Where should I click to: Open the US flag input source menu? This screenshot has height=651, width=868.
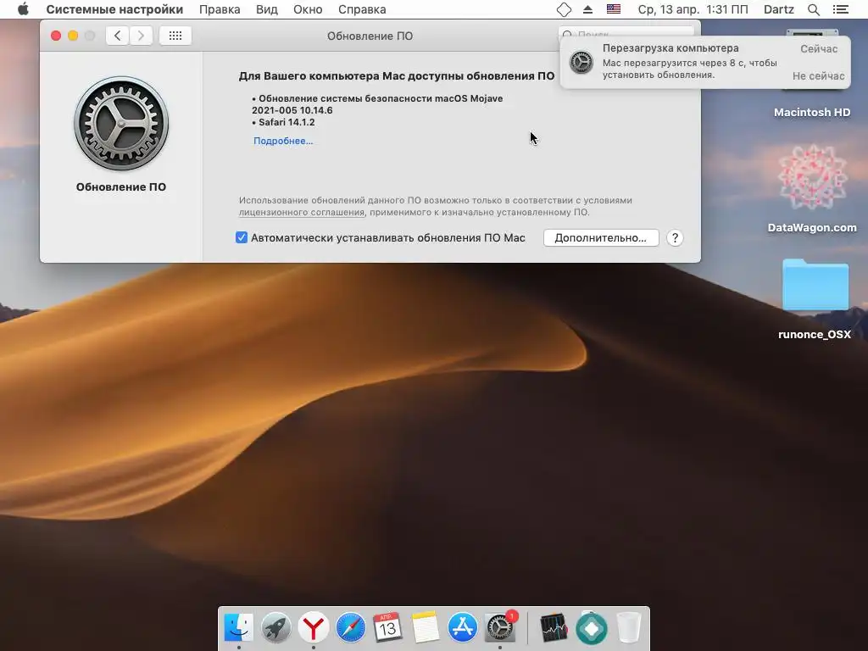pos(614,9)
